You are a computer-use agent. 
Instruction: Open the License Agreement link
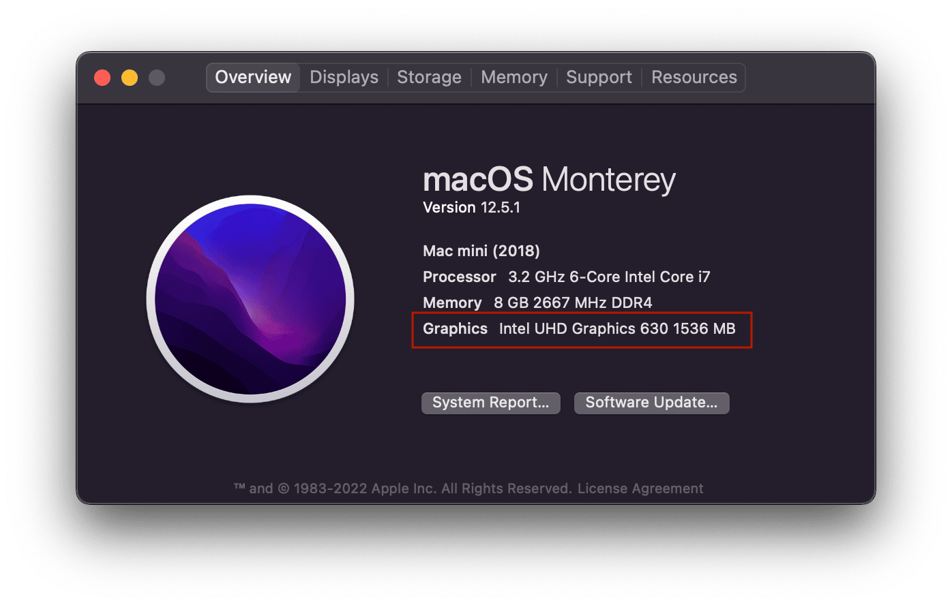[640, 488]
